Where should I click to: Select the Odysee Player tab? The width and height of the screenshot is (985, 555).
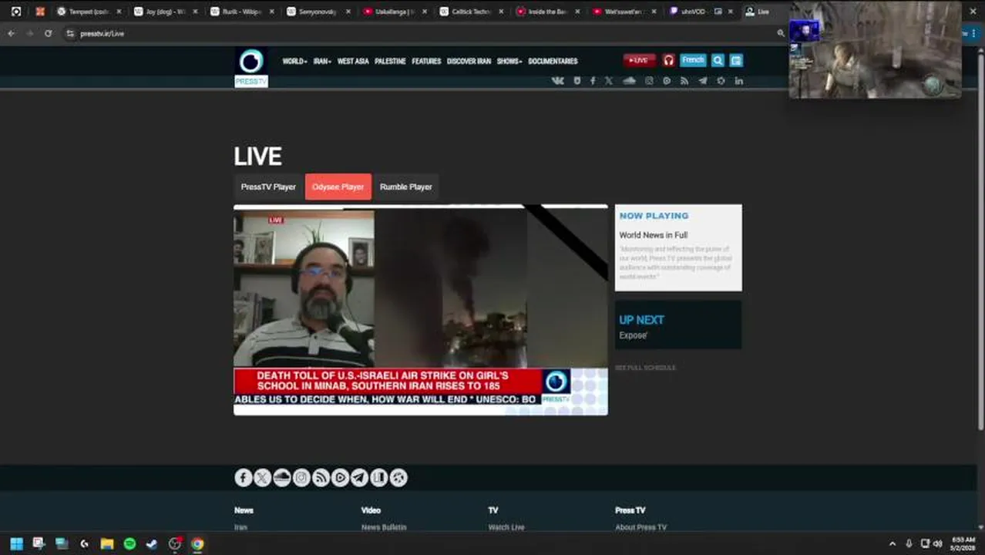tap(338, 187)
